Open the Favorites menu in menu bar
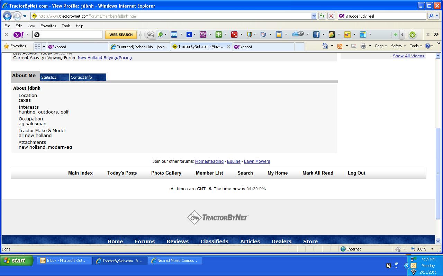Screen dimensions: 443x276 click(x=48, y=26)
